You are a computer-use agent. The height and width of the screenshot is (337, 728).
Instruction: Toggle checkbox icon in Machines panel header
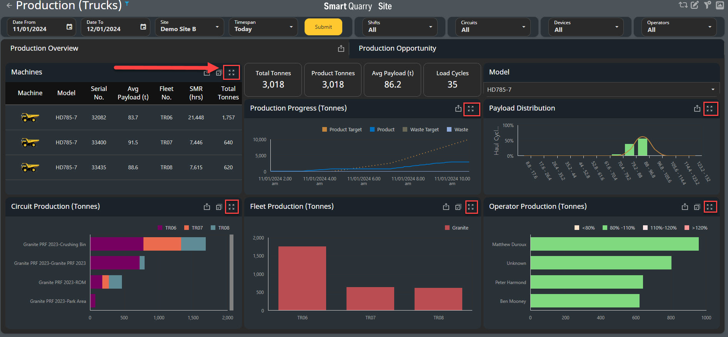[219, 73]
